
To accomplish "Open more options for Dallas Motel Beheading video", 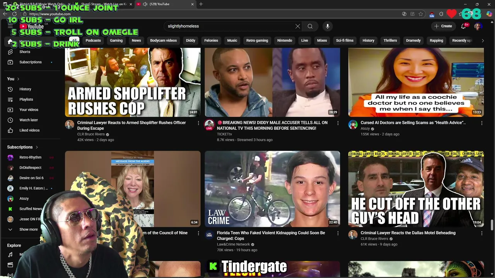I will tap(482, 233).
